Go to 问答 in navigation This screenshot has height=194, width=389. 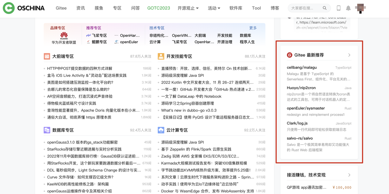coord(135,8)
